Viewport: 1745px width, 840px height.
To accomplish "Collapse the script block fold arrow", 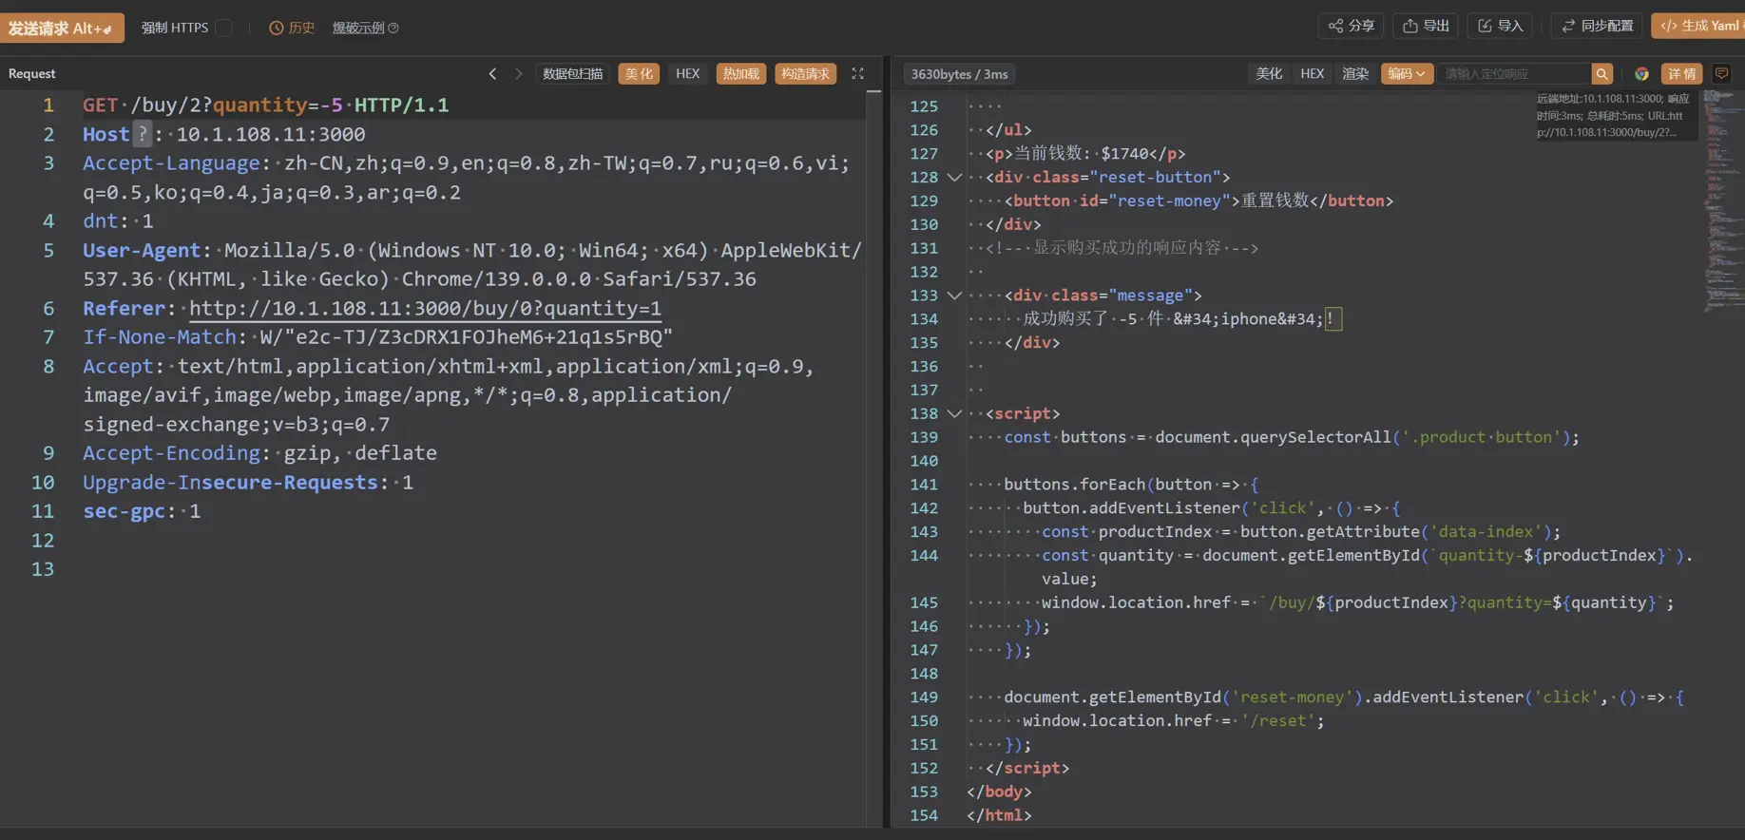I will (954, 413).
